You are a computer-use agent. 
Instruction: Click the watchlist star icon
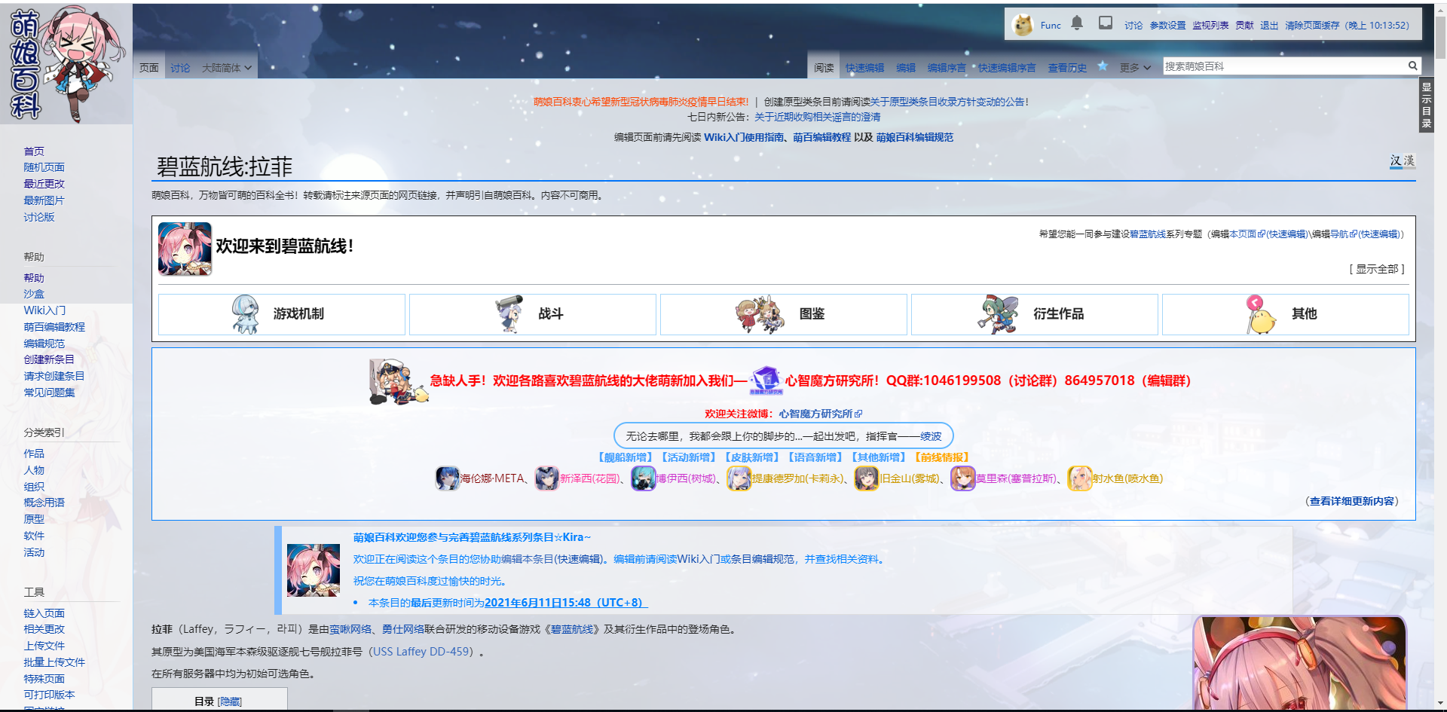click(1102, 66)
